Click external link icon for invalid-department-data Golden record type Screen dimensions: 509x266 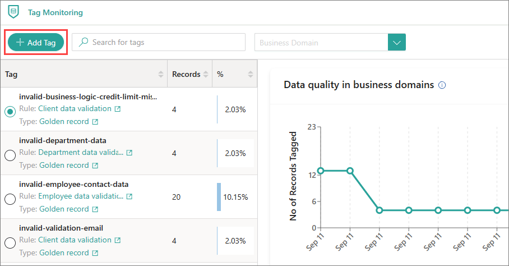pyautogui.click(x=95, y=166)
